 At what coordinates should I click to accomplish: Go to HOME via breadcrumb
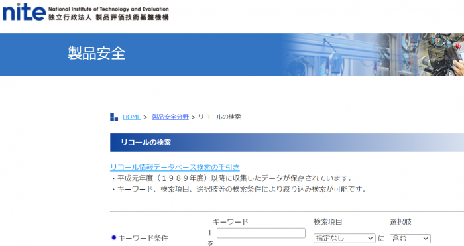[132, 117]
